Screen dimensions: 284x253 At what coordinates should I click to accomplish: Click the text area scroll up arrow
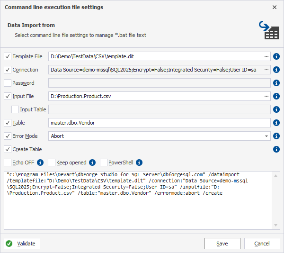coord(275,175)
